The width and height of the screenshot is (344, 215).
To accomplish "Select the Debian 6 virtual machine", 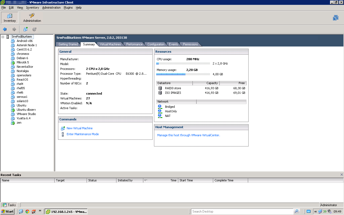I will coord(22,58).
